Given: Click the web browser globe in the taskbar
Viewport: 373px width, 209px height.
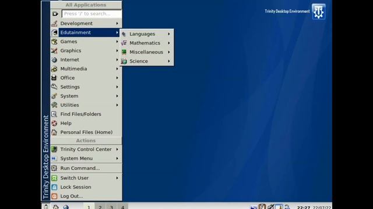Looking at the screenshot, I should [66, 207].
